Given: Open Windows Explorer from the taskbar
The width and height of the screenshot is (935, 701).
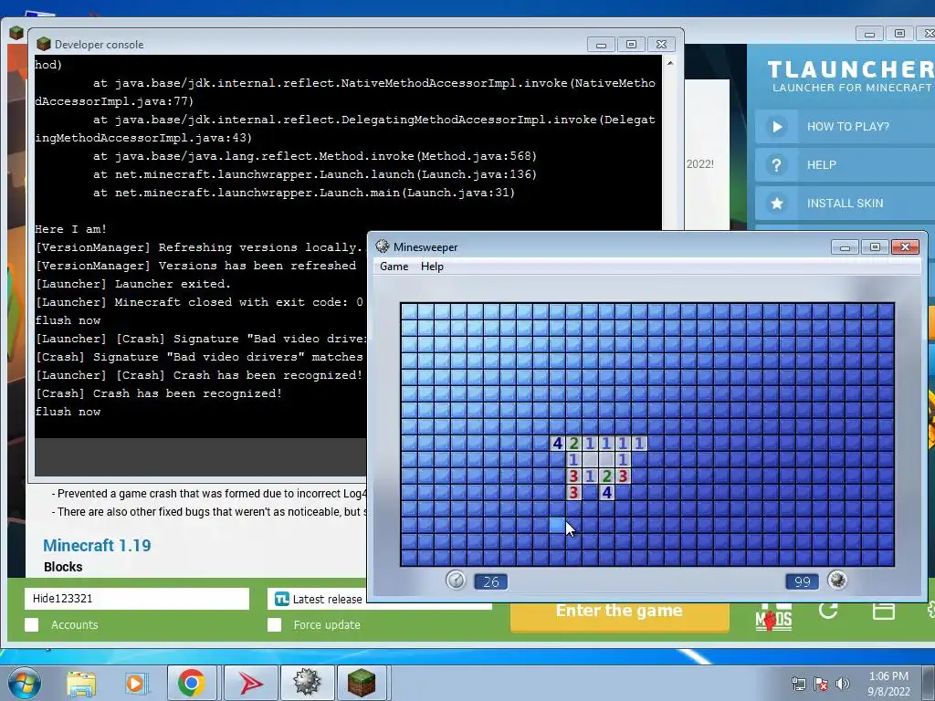Looking at the screenshot, I should coord(81,684).
